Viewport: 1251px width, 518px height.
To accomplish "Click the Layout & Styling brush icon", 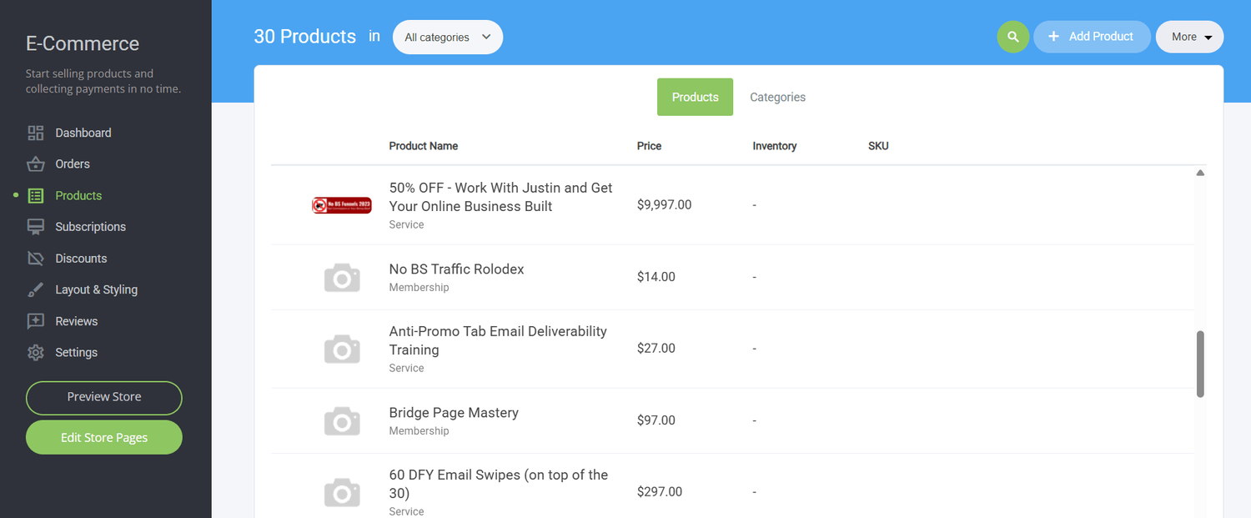I will [35, 289].
